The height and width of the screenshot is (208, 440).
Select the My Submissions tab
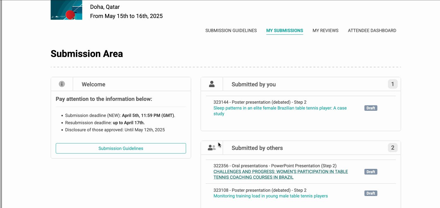pyautogui.click(x=285, y=31)
